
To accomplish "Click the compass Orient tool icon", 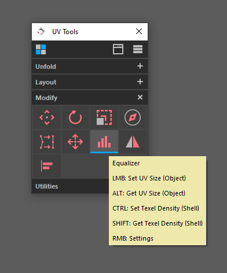I will [x=133, y=117].
